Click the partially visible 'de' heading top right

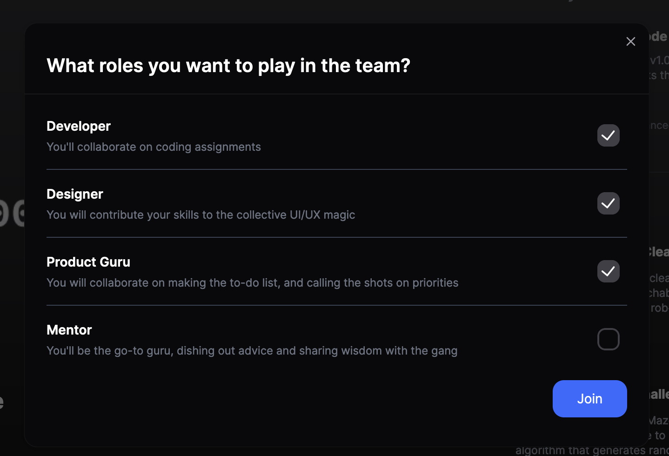point(659,36)
